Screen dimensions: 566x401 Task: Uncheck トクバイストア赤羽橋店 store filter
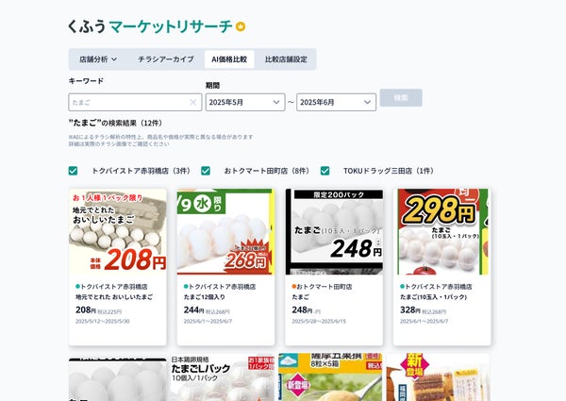(x=73, y=171)
